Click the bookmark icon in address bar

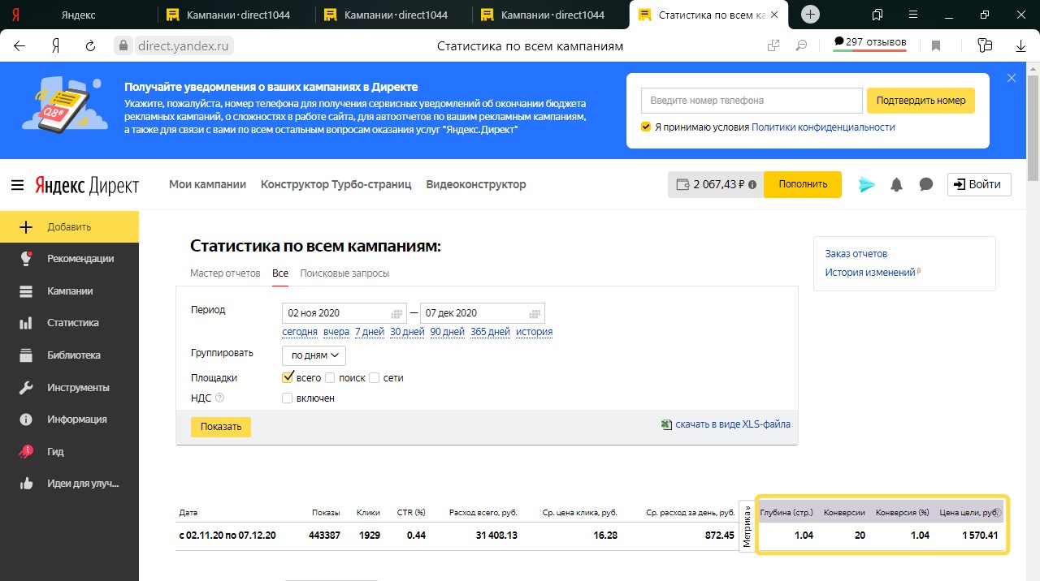tap(936, 46)
